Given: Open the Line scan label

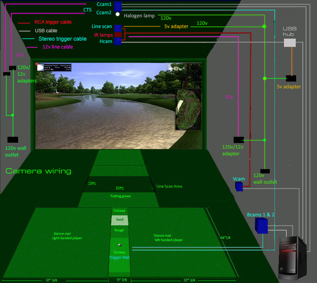Looking at the screenshot, I should coord(101,26).
